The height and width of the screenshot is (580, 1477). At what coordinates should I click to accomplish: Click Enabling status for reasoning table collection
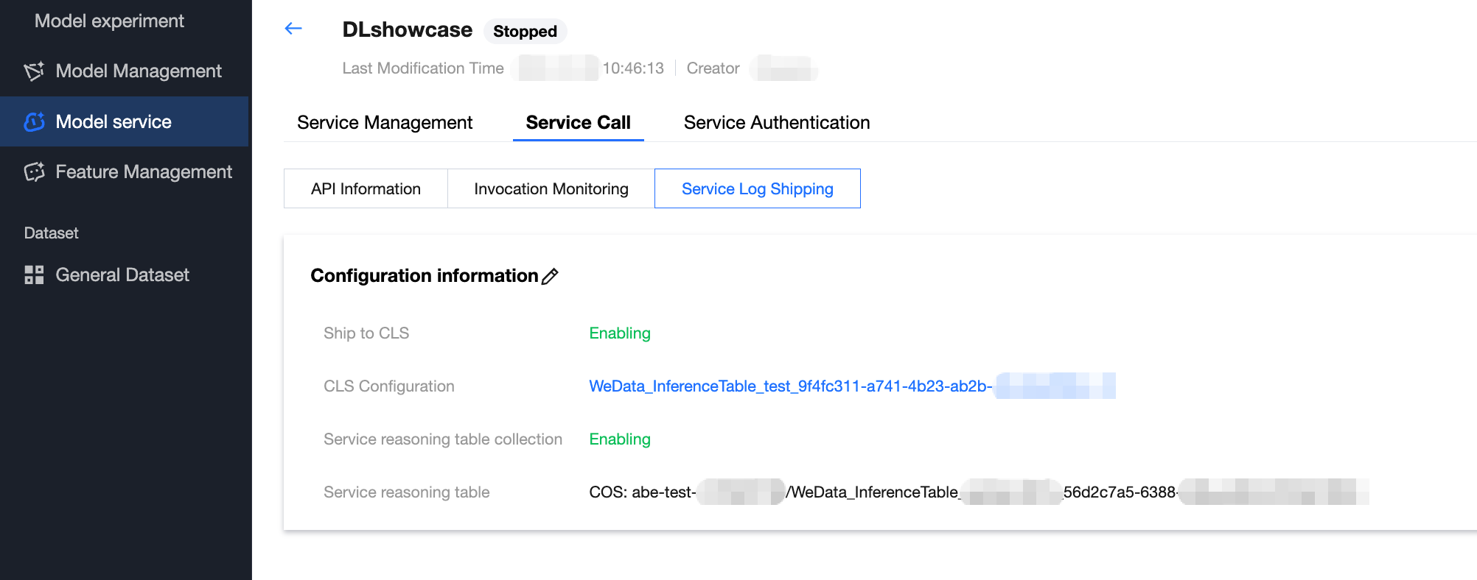pyautogui.click(x=620, y=439)
